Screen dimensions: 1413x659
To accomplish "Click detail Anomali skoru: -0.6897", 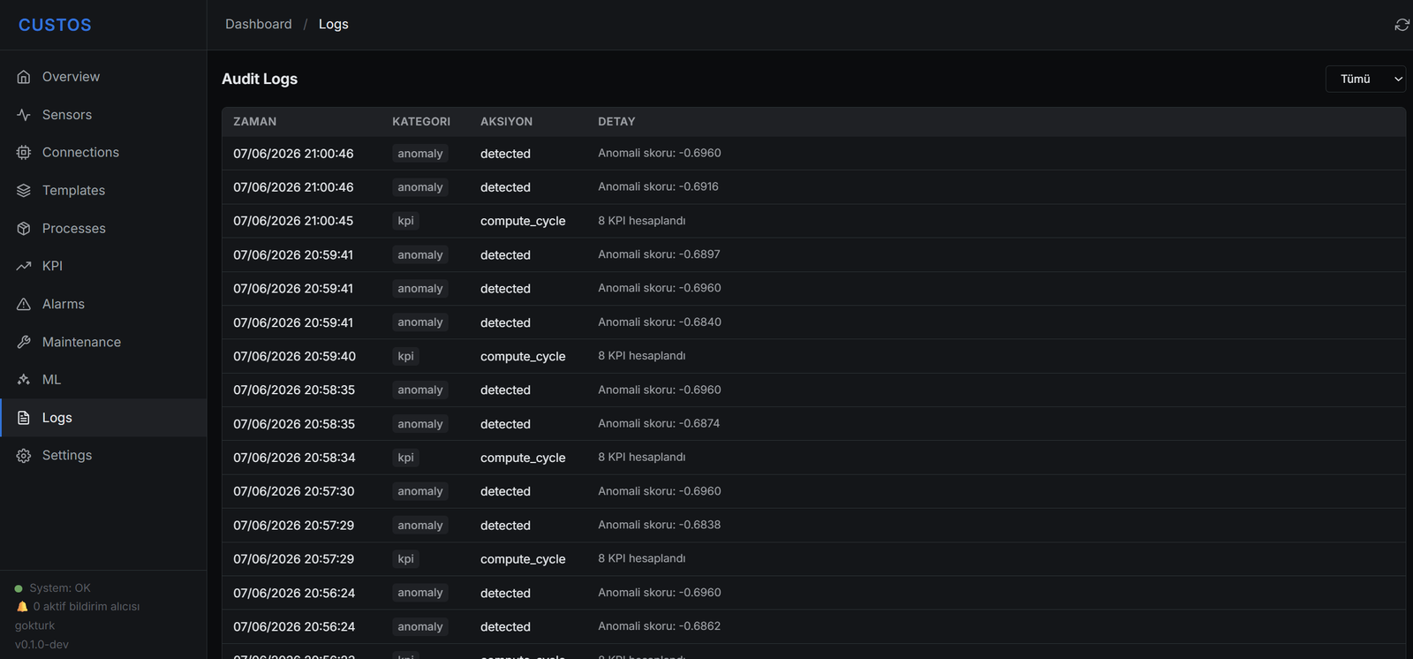I will pyautogui.click(x=659, y=254).
